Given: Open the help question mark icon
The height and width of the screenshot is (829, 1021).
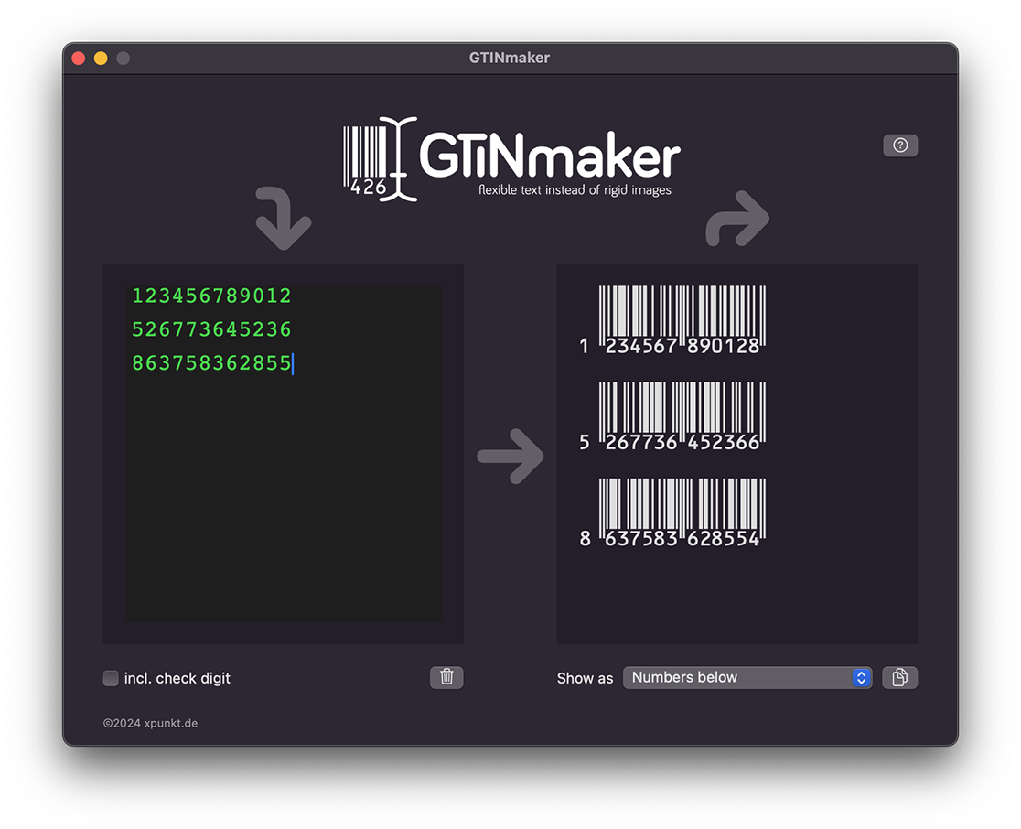Looking at the screenshot, I should point(900,145).
